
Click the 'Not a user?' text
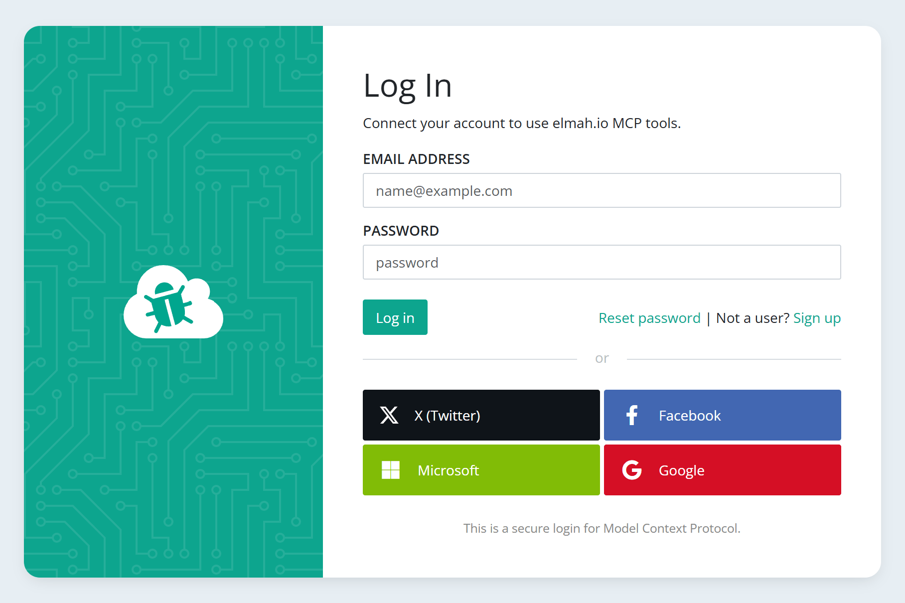coord(753,318)
